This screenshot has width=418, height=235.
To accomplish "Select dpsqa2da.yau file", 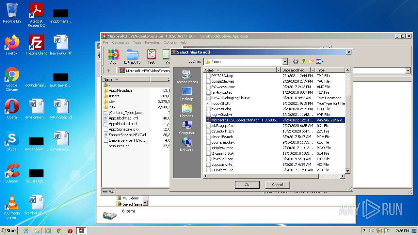I will pos(222,81).
